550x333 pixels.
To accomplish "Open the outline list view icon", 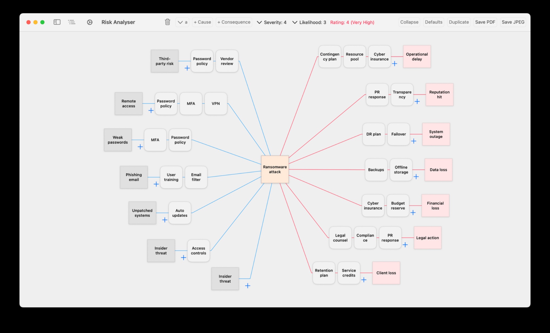I will tap(71, 22).
